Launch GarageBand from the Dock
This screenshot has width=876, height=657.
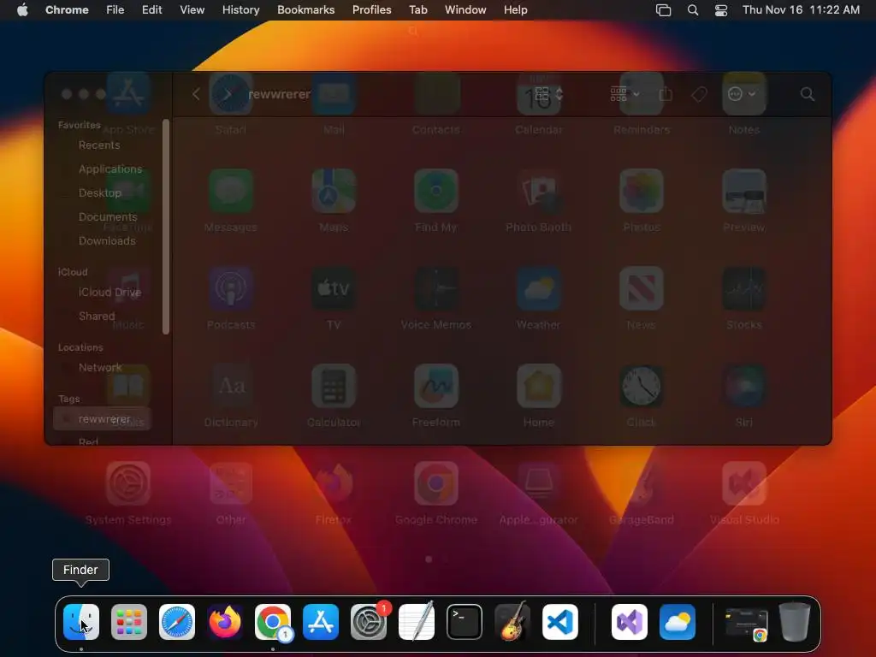512,622
